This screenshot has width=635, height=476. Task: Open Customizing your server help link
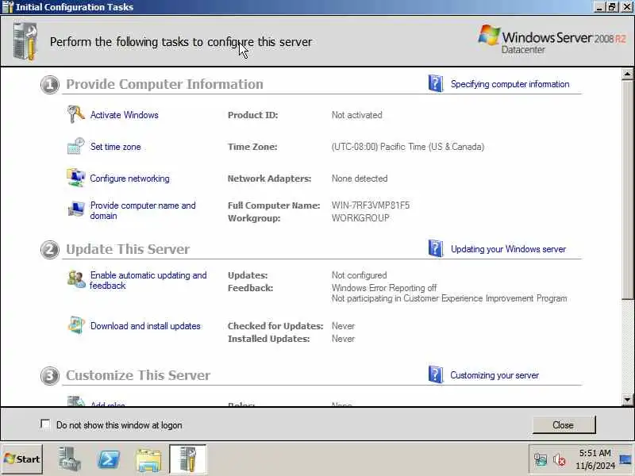(x=495, y=375)
